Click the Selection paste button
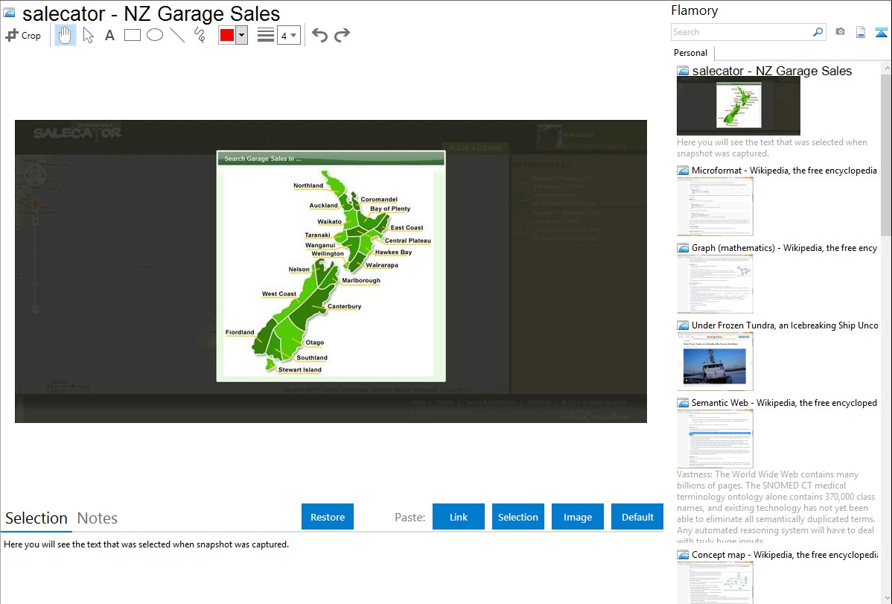 (517, 517)
